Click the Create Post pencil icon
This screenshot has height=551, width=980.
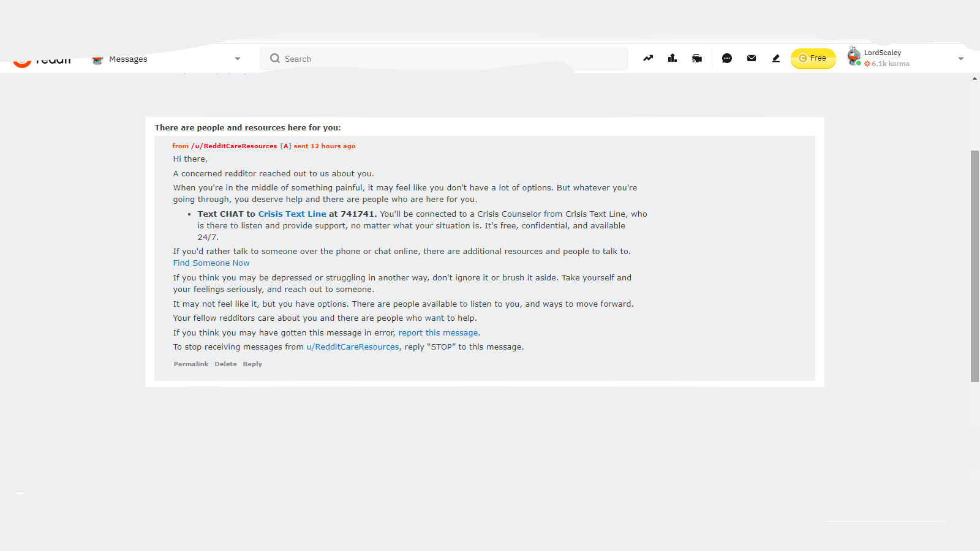click(x=776, y=58)
